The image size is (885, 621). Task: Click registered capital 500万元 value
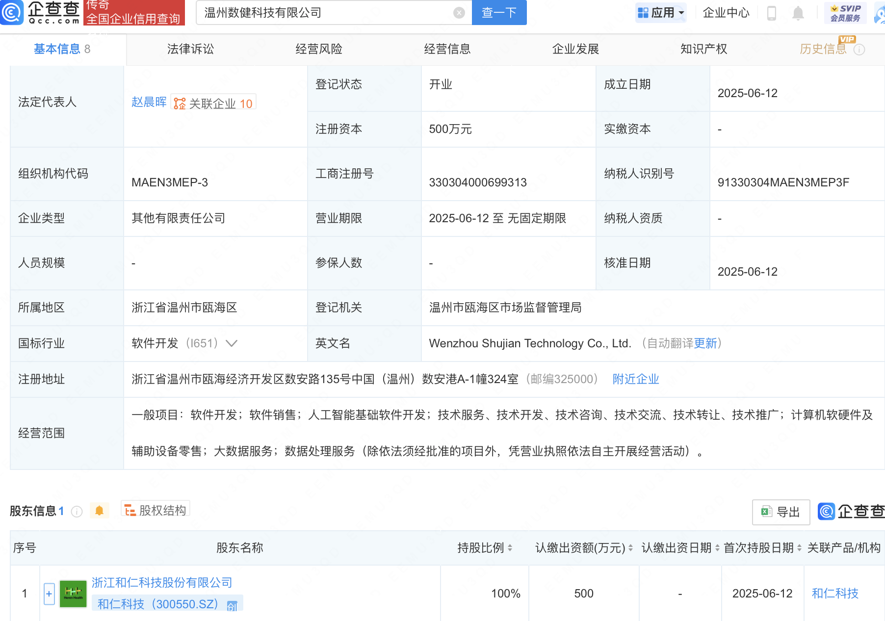[450, 129]
